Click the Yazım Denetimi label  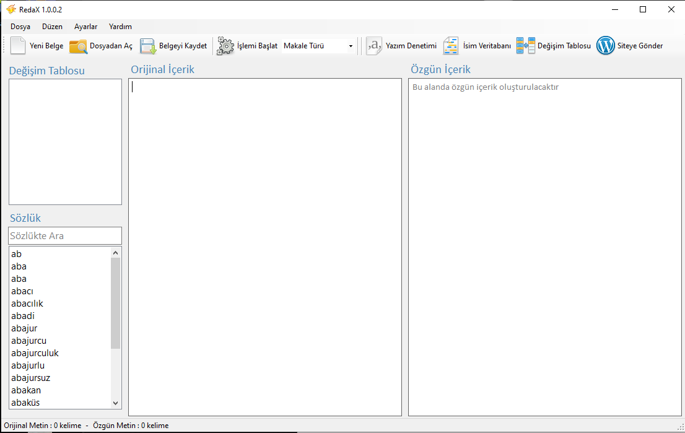[411, 46]
